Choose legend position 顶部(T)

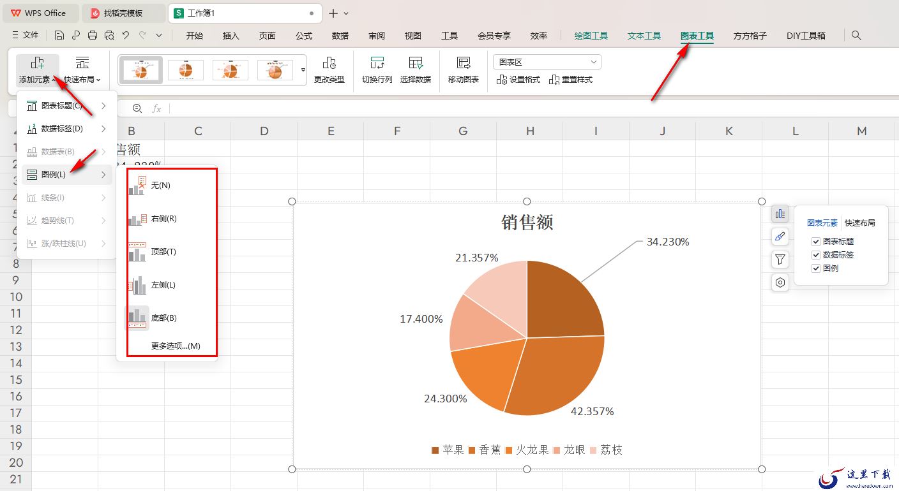coord(167,252)
